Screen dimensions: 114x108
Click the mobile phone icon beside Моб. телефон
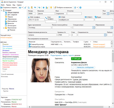click(x=29, y=17)
